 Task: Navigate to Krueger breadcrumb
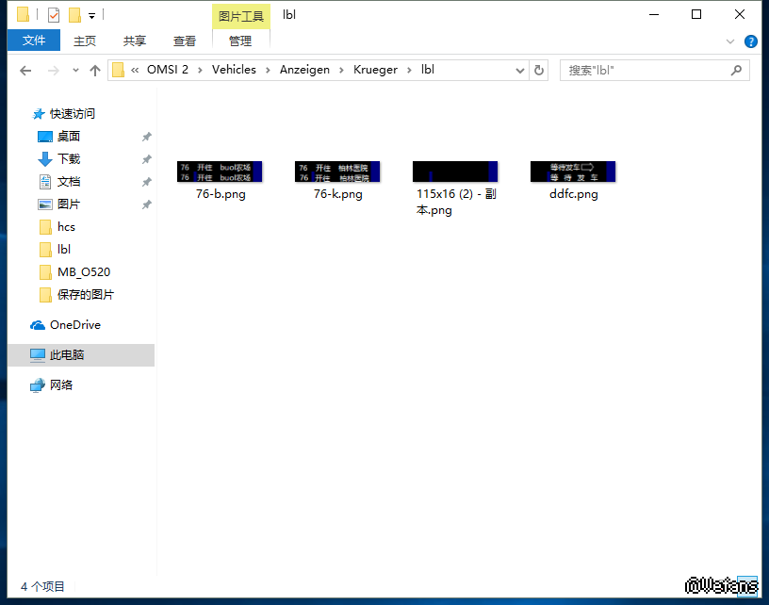pos(375,70)
